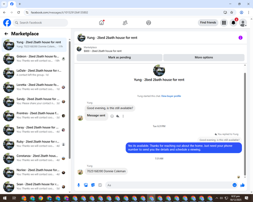Open the Constanza conversation

point(34,159)
